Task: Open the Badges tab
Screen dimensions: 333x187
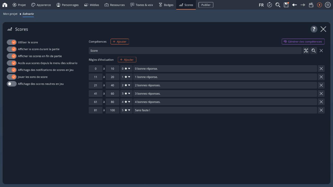Action: point(166,5)
